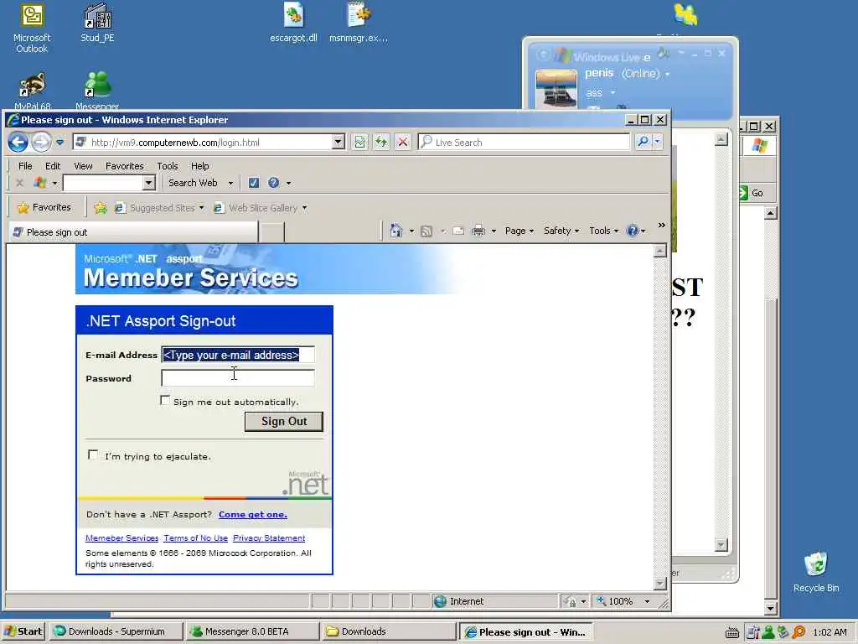Image resolution: width=858 pixels, height=644 pixels.
Task: Open the Terms of No Use link
Action: 195,538
